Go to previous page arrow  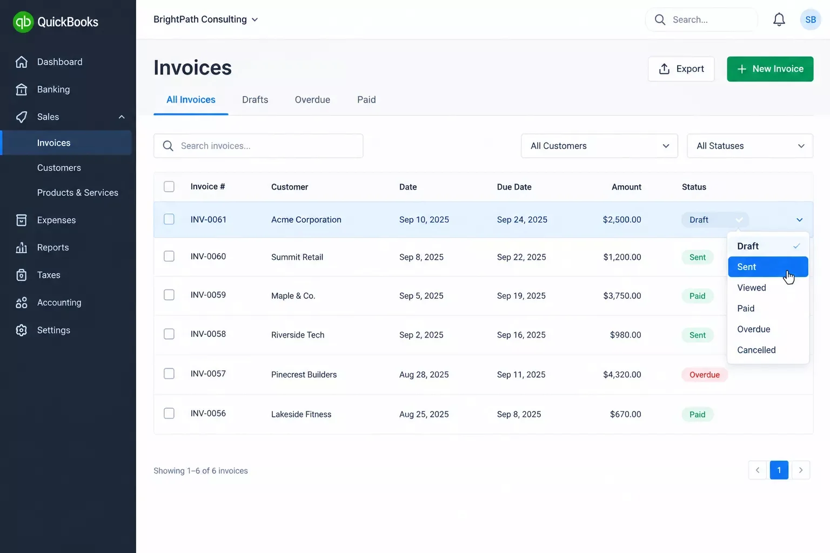tap(758, 470)
